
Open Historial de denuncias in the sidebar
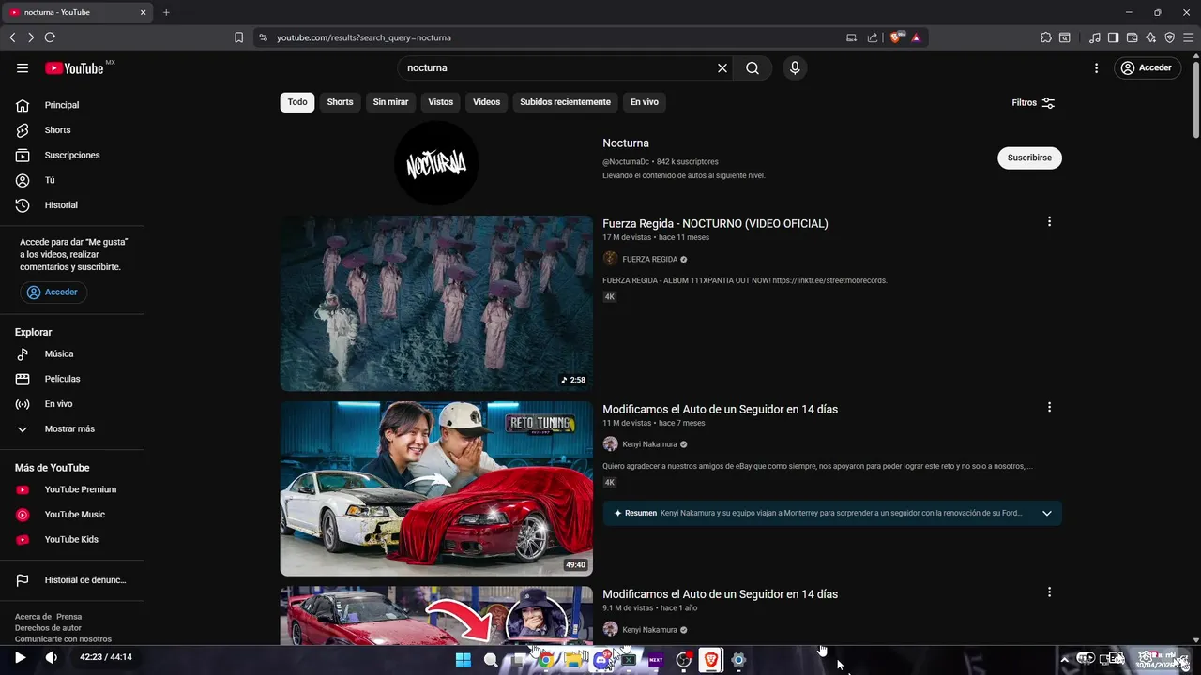(84, 580)
